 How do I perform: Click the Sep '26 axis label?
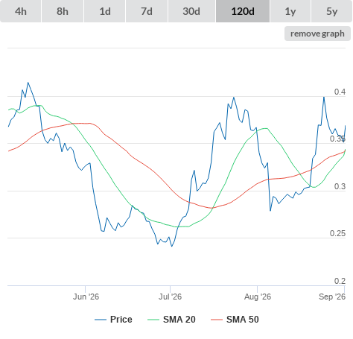point(332,297)
